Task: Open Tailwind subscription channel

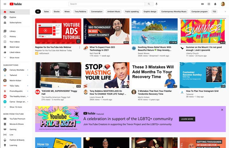Action: 15,75
